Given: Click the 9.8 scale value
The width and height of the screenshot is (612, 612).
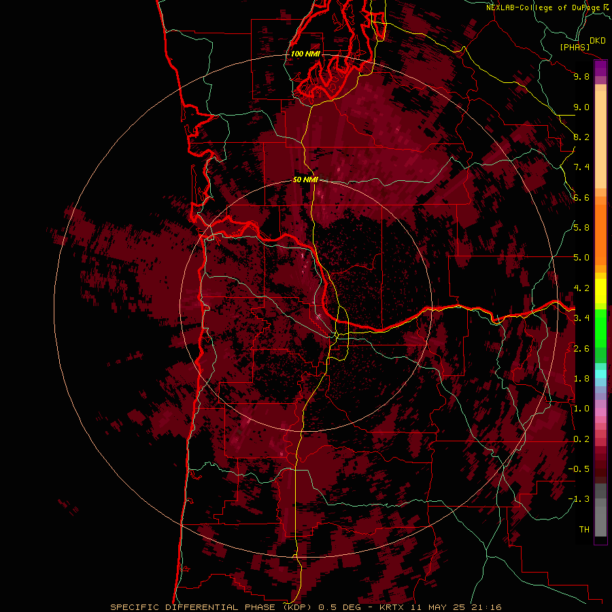Looking at the screenshot, I should click(581, 76).
